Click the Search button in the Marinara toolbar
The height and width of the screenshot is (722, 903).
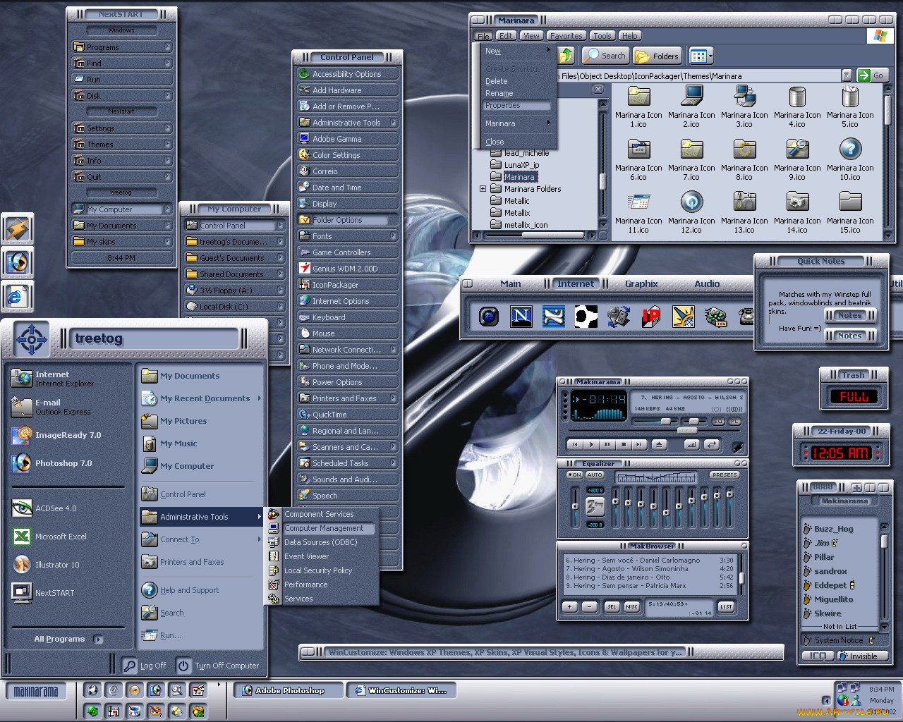click(x=605, y=55)
